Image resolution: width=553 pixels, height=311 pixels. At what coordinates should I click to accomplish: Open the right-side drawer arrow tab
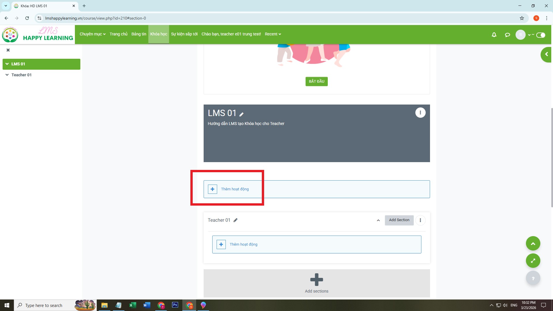pyautogui.click(x=546, y=54)
